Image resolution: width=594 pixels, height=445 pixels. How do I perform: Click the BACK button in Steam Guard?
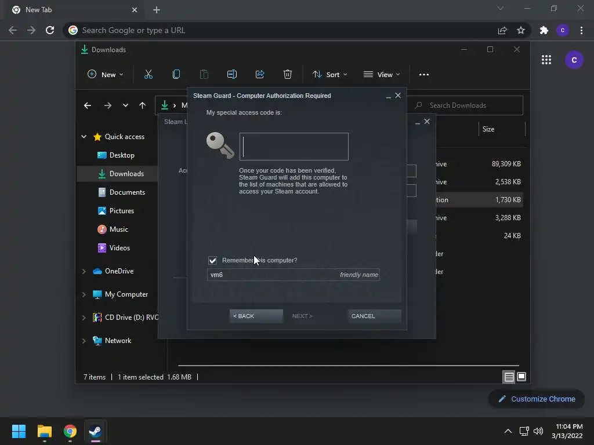tap(256, 316)
